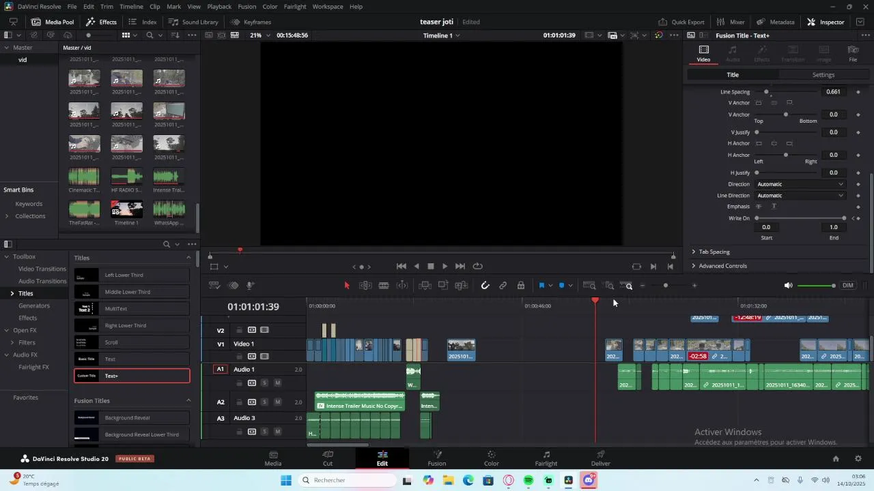Search the Effects panel with magnifier
Screen dimensions: 874x491
(x=166, y=244)
